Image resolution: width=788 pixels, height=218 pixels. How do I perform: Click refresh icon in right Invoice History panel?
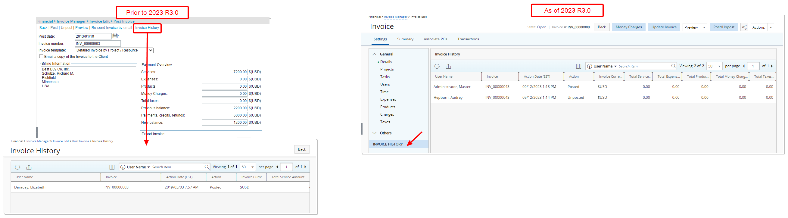[x=437, y=66]
